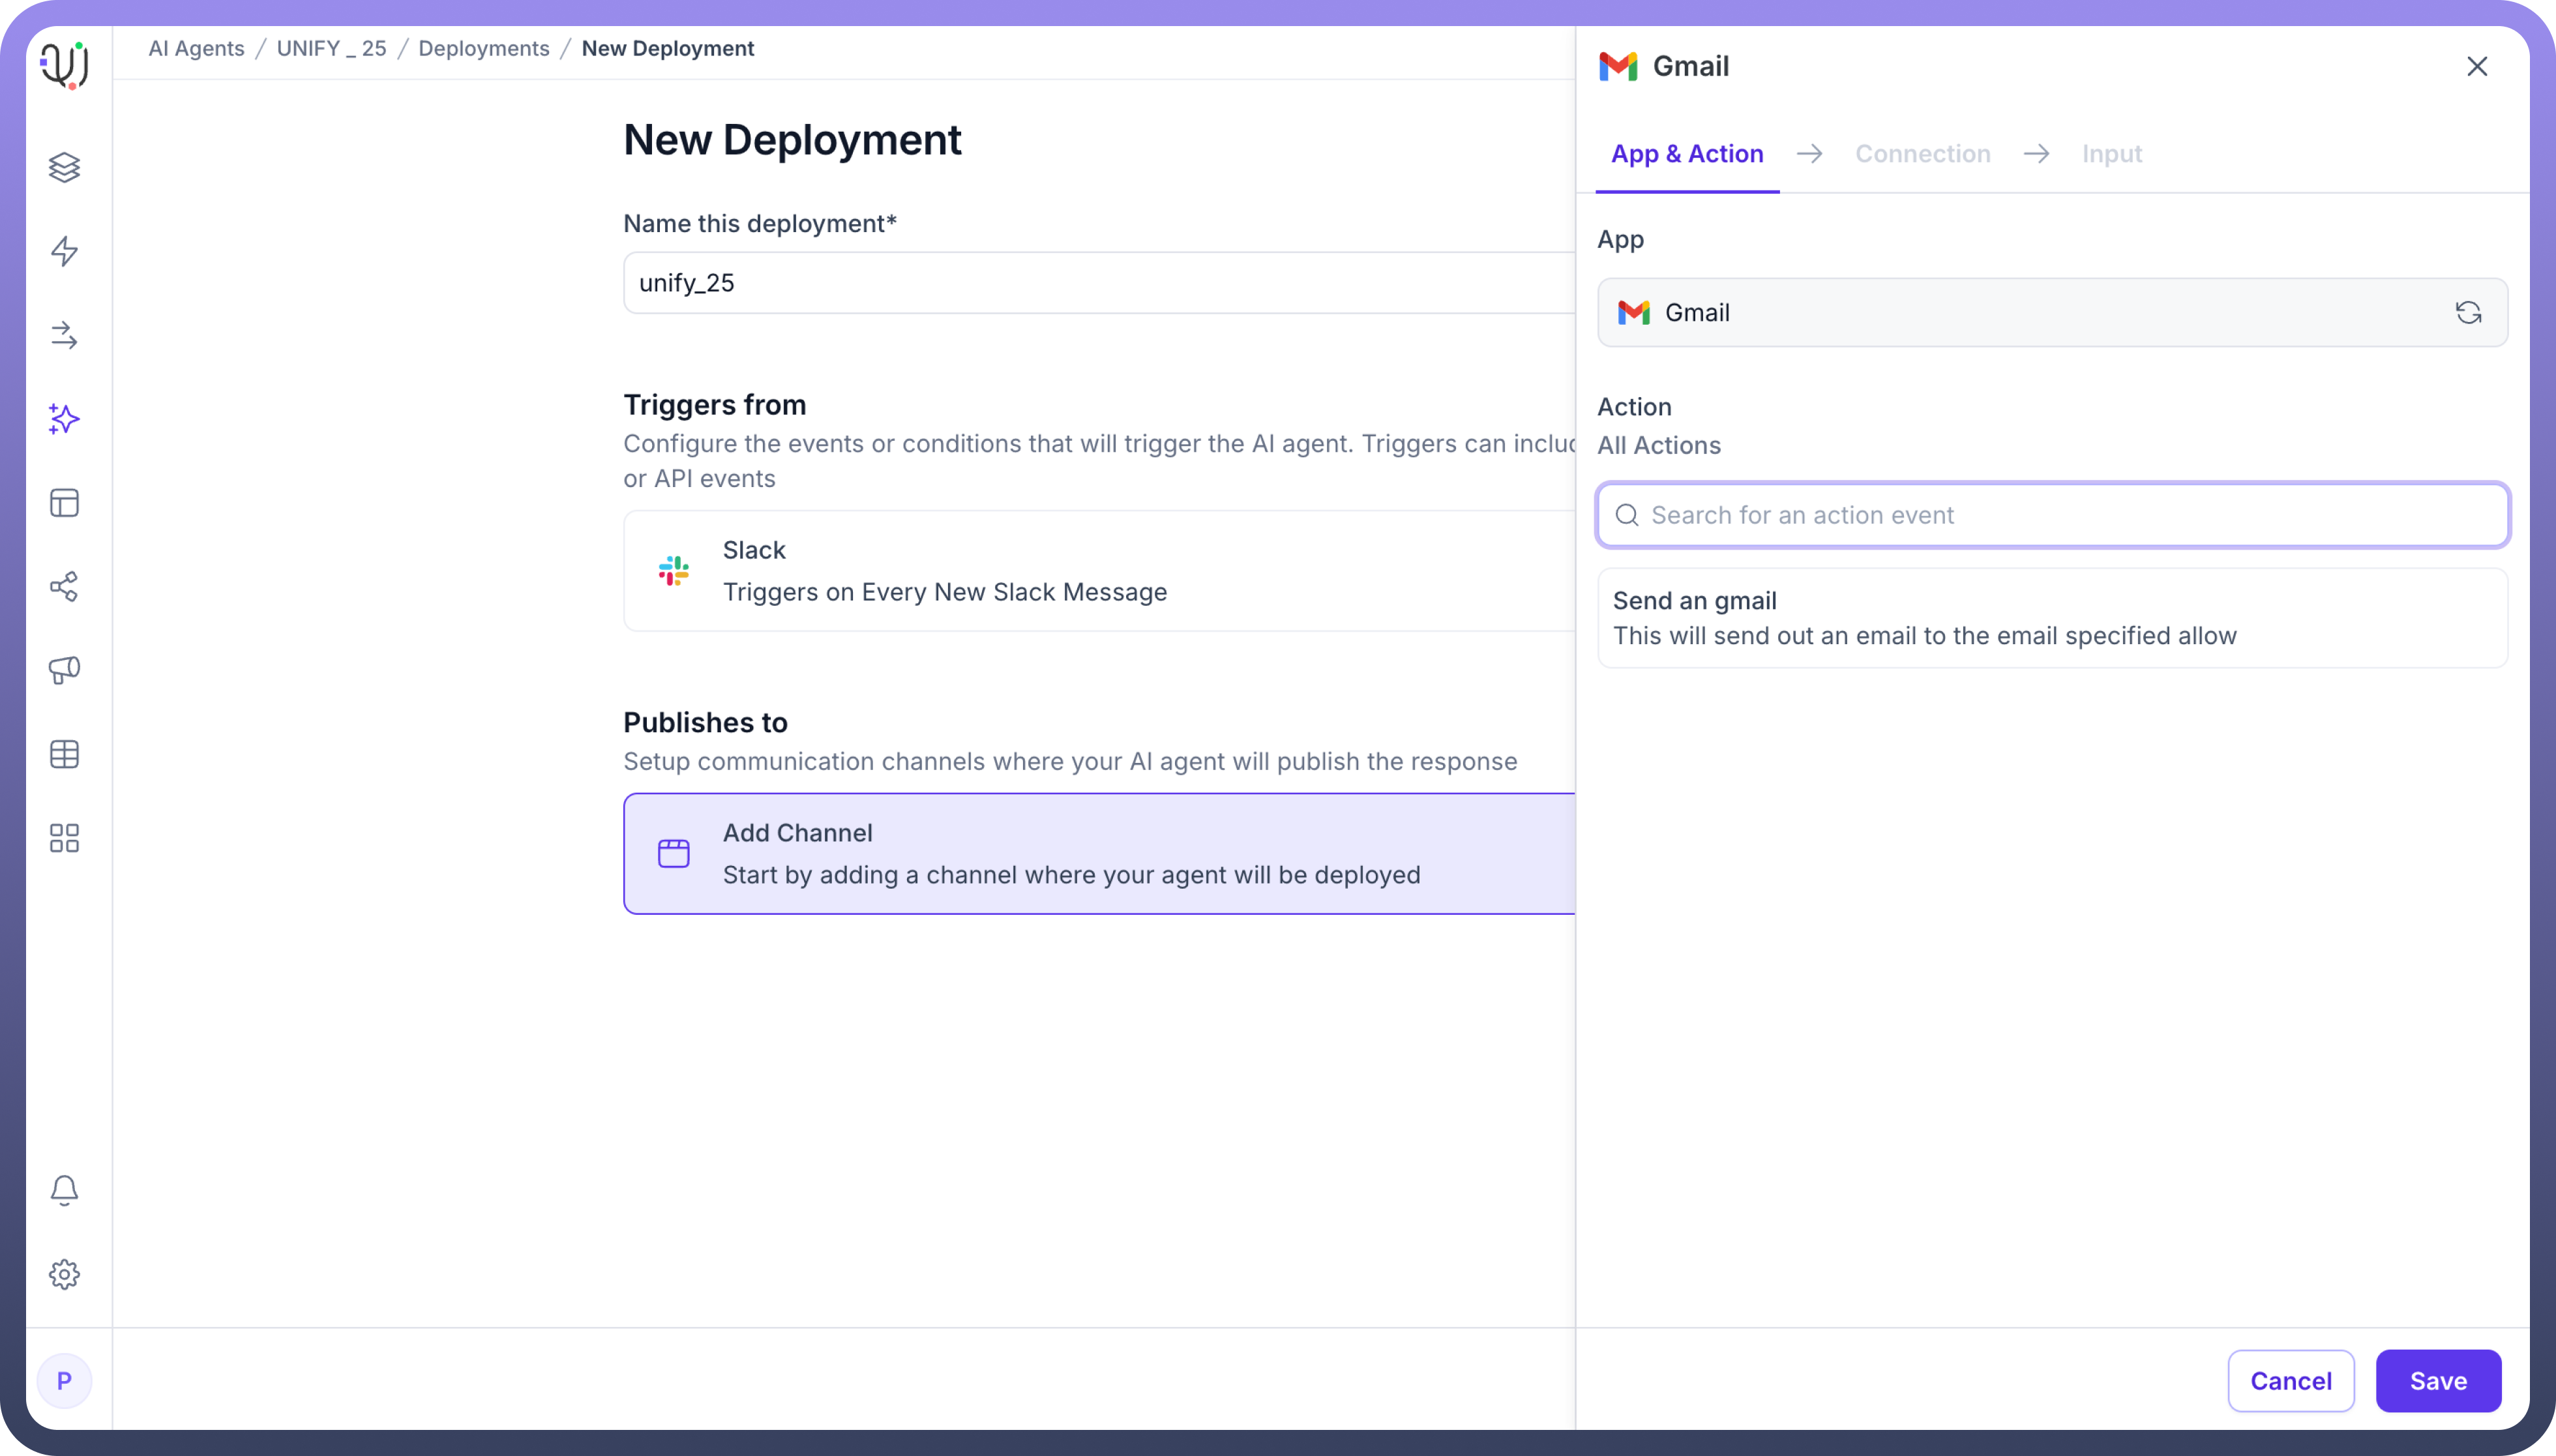Open the megaphone sidebar icon
This screenshot has width=2556, height=1456.
coord(64,670)
